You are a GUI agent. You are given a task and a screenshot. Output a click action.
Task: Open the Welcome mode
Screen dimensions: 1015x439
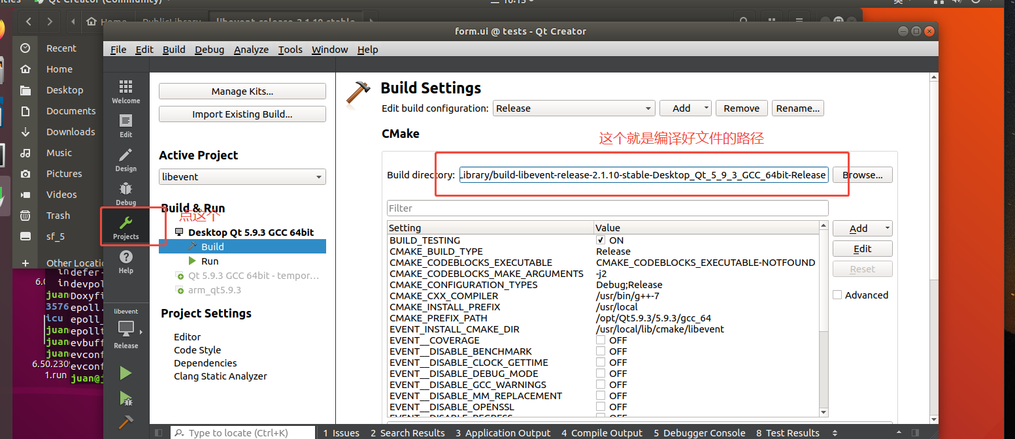point(125,91)
